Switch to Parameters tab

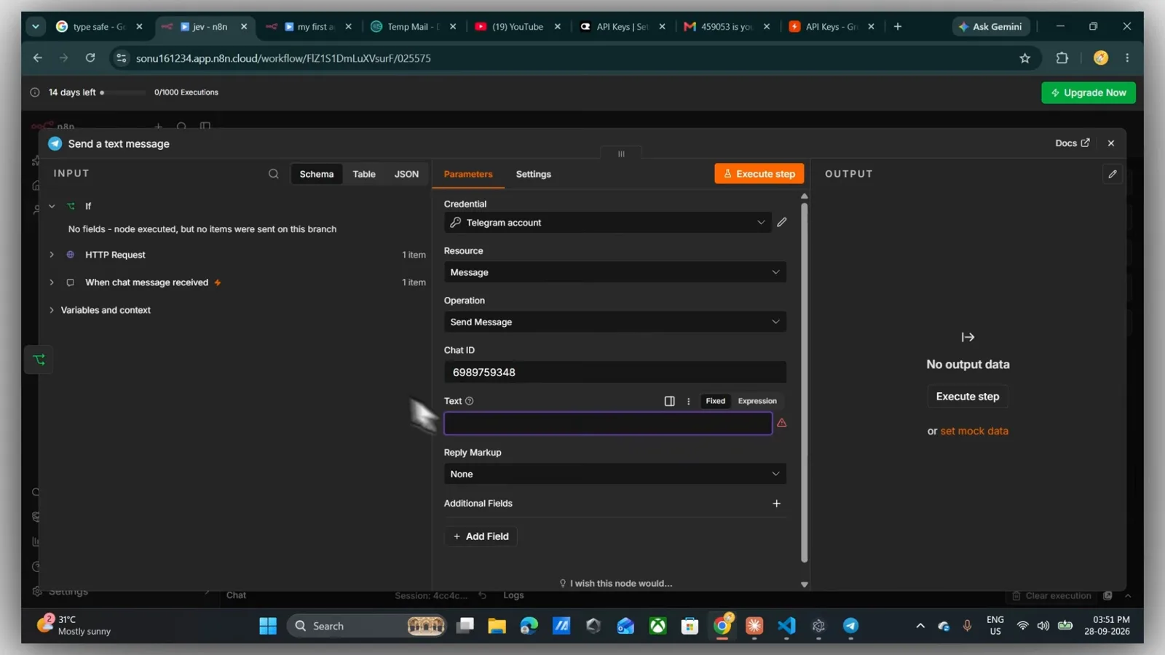point(468,174)
